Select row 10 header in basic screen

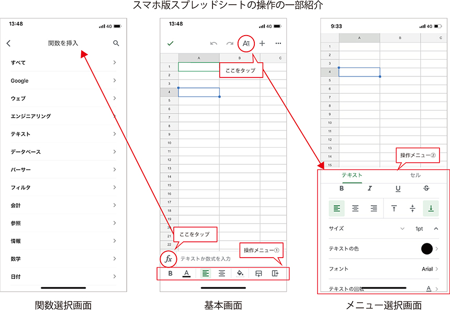tap(170, 143)
